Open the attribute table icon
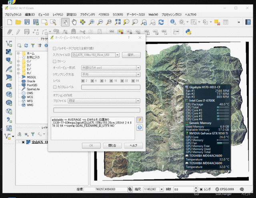The height and width of the screenshot is (198, 256). (x=226, y=22)
